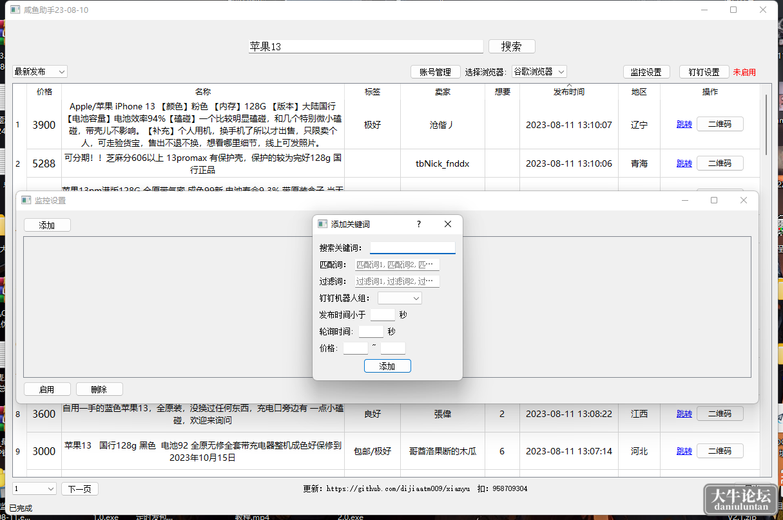The width and height of the screenshot is (783, 520).
Task: Focus the 匹配词 input field
Action: 397,265
